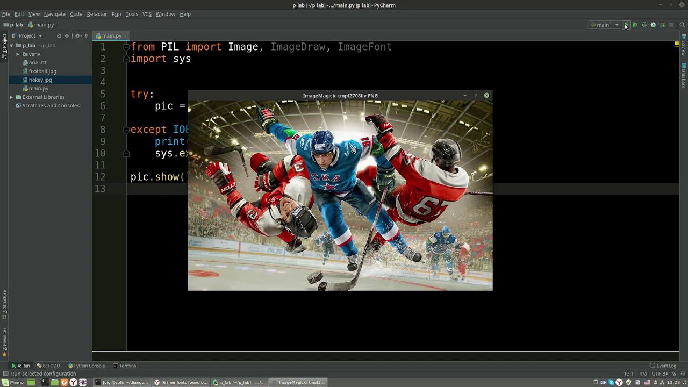The image size is (688, 387).
Task: Open Search Everywhere magnifier icon
Action: tap(682, 25)
